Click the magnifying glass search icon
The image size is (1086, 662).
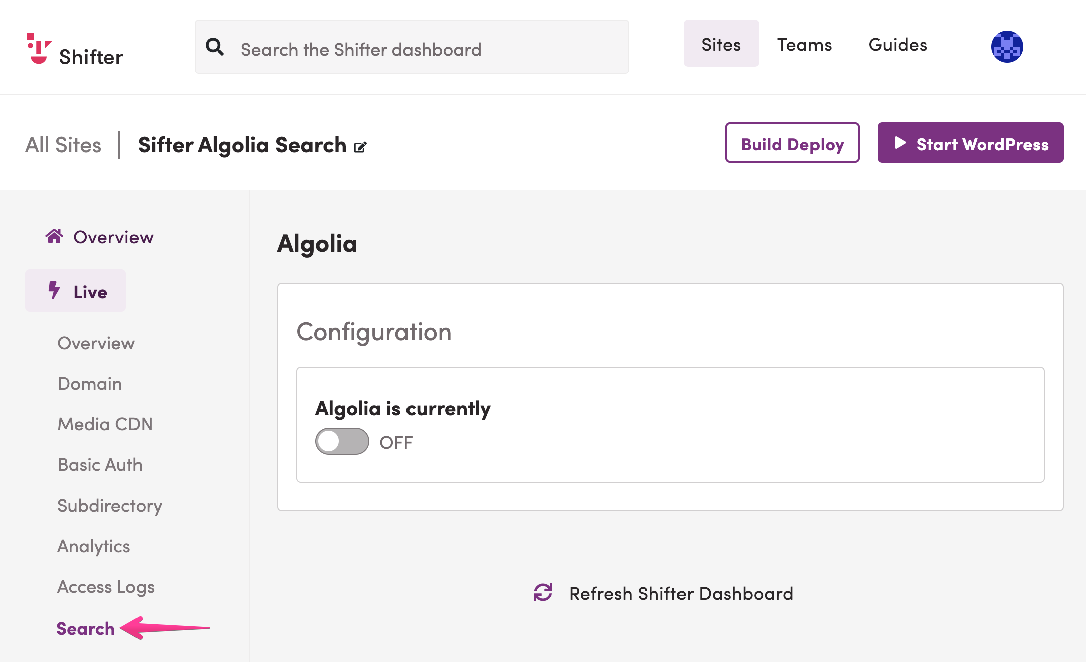[x=215, y=47]
